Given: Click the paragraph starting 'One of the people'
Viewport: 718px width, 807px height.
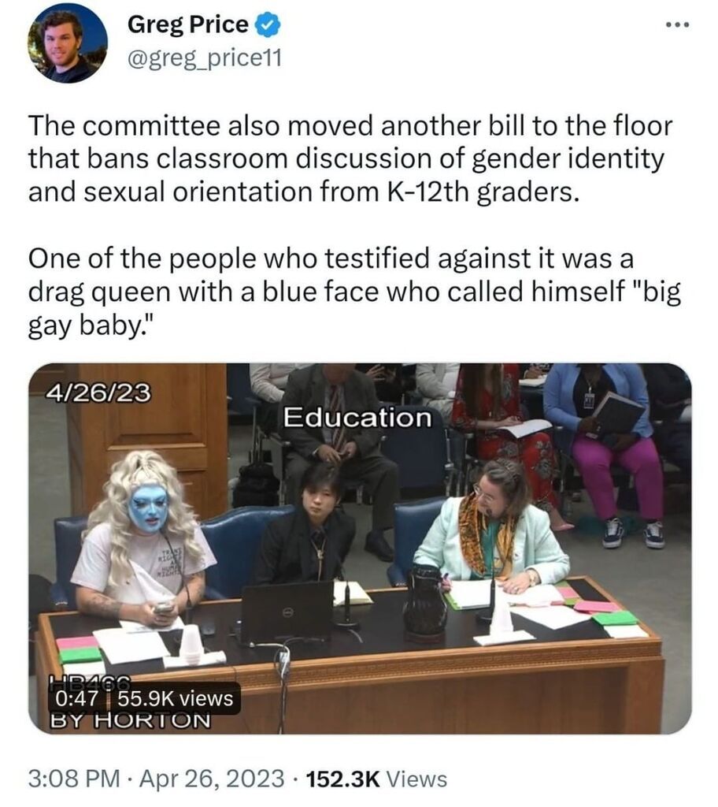Looking at the screenshot, I should [354, 292].
